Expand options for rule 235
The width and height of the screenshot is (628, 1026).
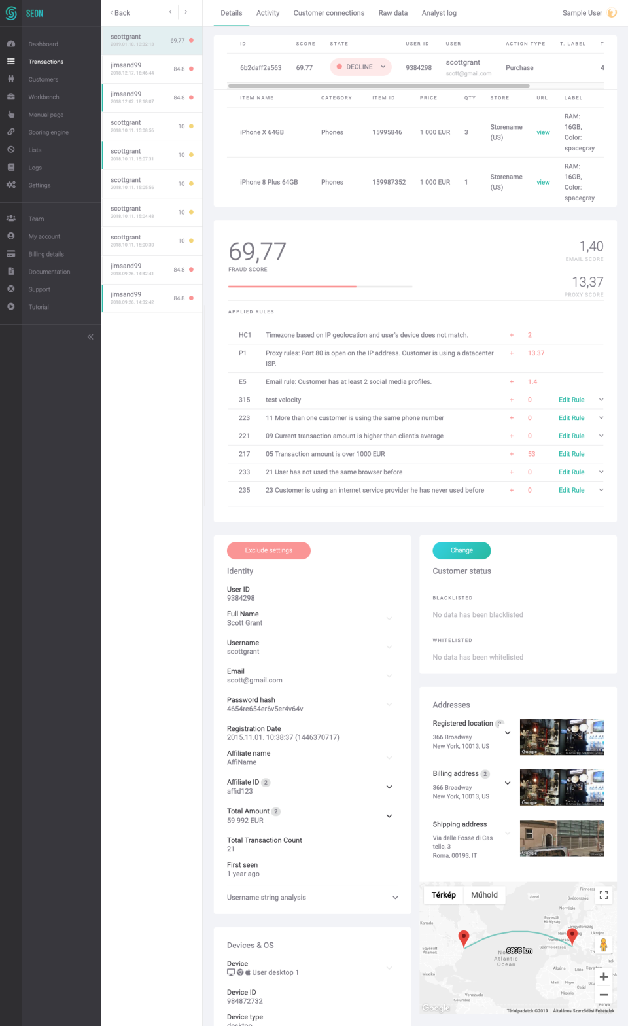click(x=601, y=490)
